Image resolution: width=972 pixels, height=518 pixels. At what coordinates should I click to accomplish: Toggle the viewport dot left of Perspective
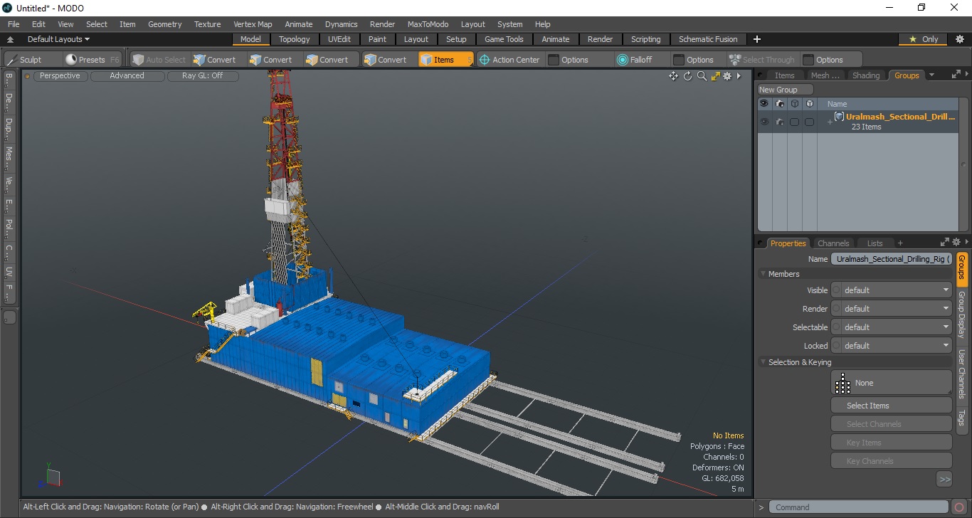coord(28,76)
